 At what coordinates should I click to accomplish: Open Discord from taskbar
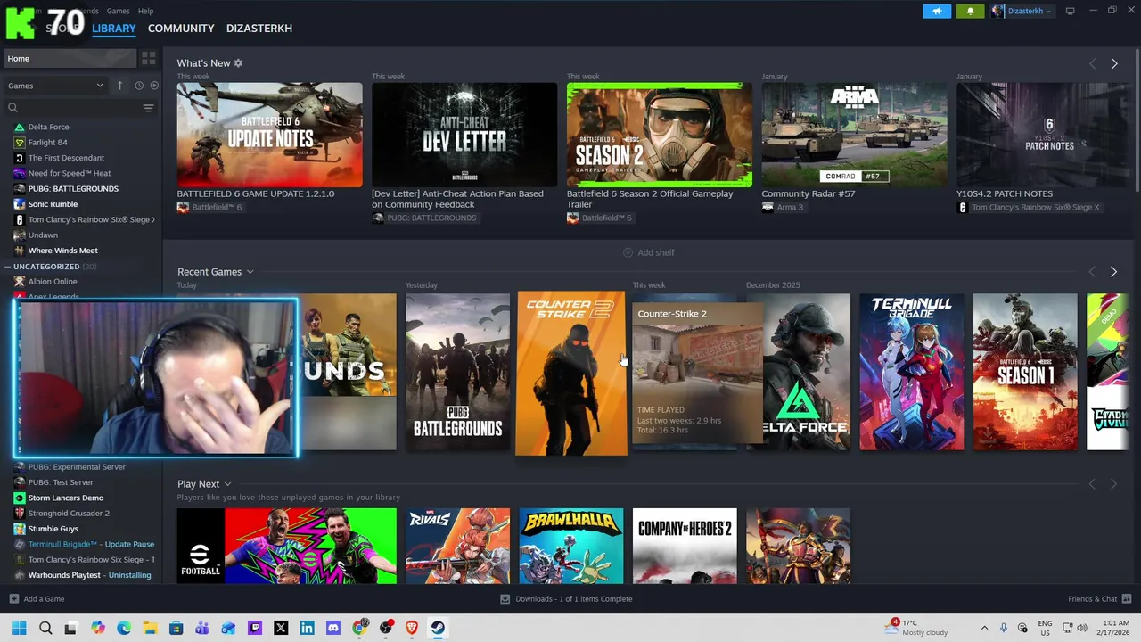[332, 628]
